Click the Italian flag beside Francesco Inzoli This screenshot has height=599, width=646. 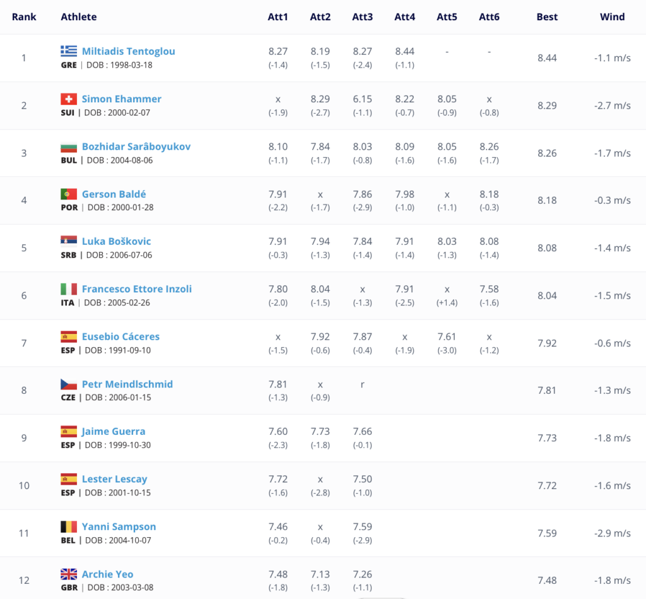click(x=68, y=289)
